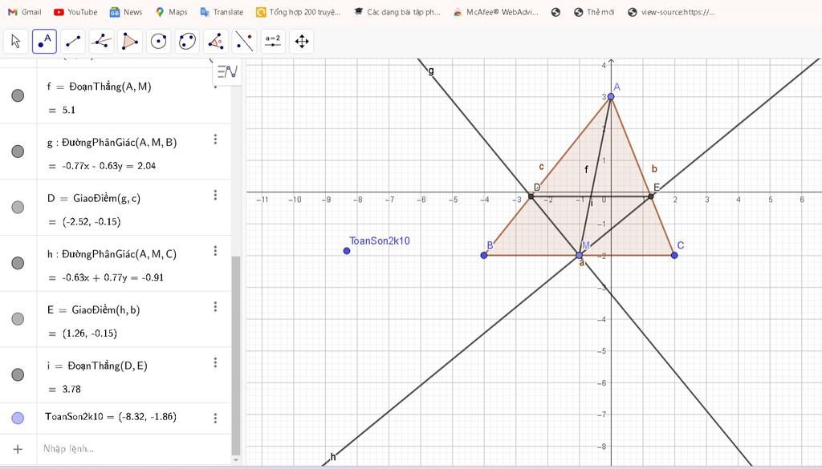Open the Tổng hợp 200 truyện bookmark
Image resolution: width=822 pixels, height=469 pixels.
[299, 12]
